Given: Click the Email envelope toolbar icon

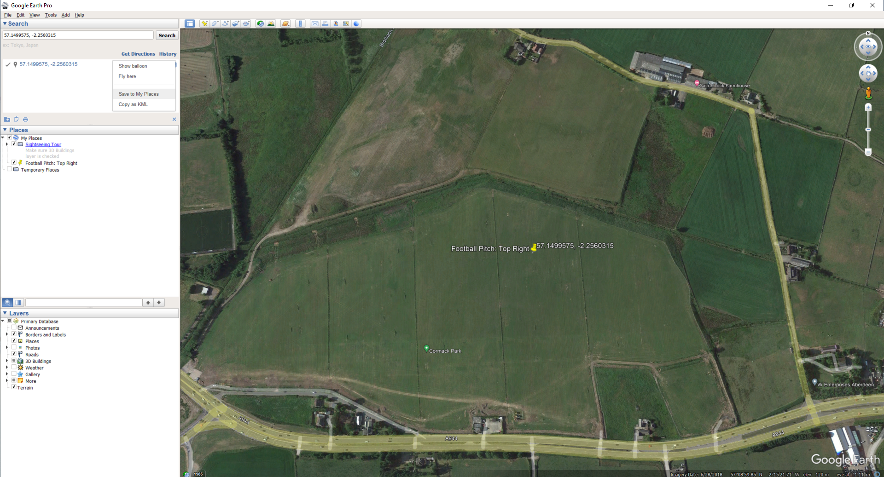Looking at the screenshot, I should pyautogui.click(x=315, y=23).
